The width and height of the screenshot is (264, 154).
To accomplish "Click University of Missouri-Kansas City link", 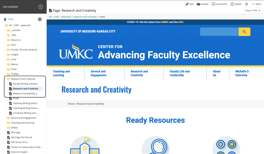I will (88, 31).
